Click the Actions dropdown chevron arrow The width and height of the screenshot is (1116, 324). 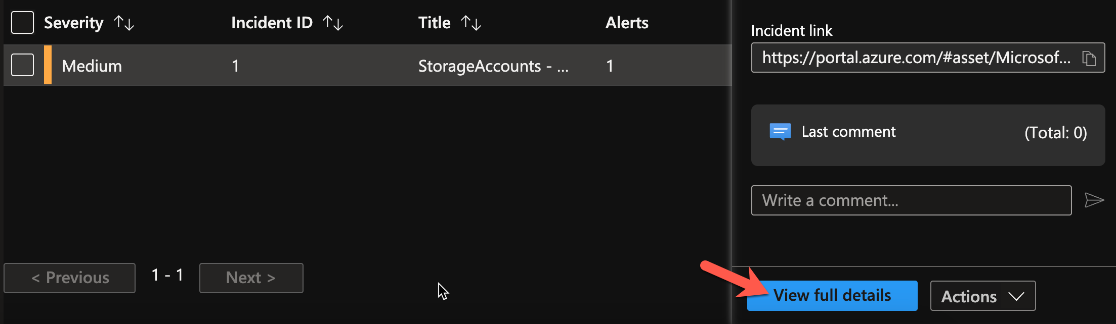coord(1016,296)
